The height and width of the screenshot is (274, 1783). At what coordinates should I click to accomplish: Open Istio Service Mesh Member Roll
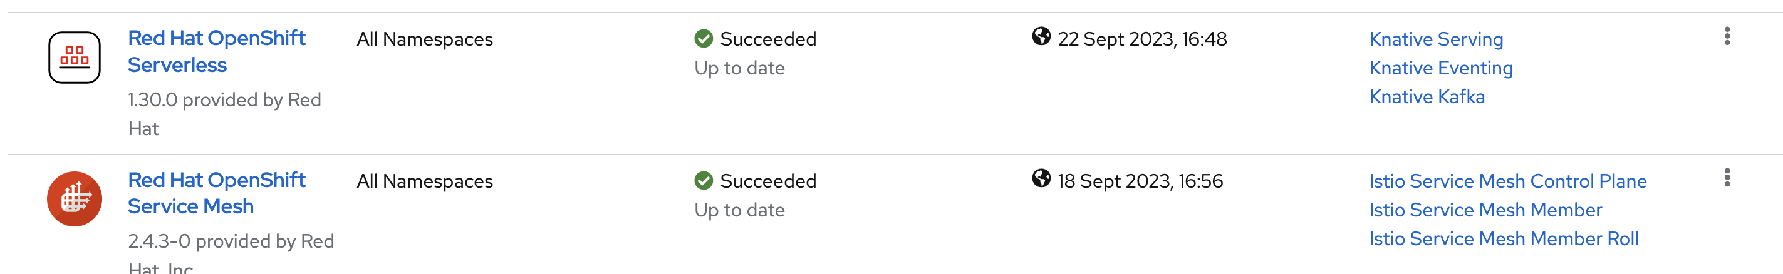[x=1504, y=239]
